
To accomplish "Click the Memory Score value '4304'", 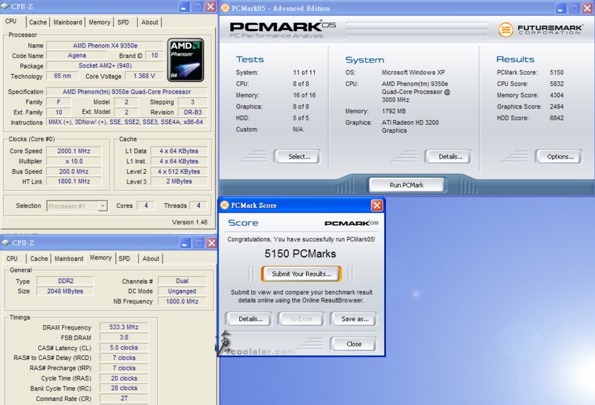I will [x=557, y=95].
